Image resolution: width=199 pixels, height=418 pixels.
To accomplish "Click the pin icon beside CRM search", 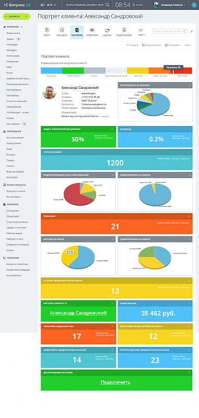I will [192, 31].
